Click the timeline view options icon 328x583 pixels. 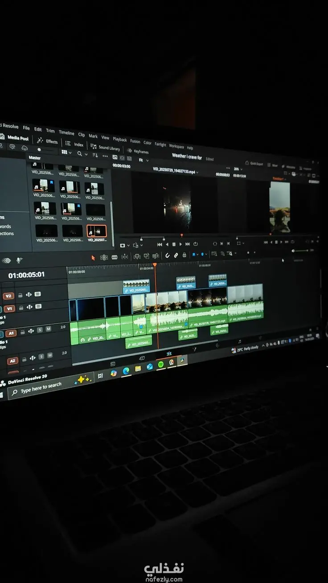[6, 260]
